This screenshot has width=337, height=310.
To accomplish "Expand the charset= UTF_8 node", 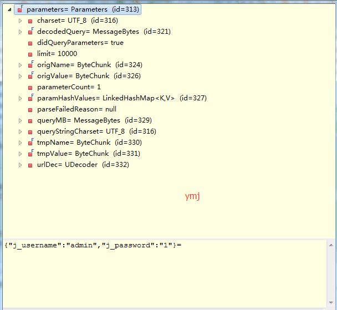I will [x=20, y=21].
